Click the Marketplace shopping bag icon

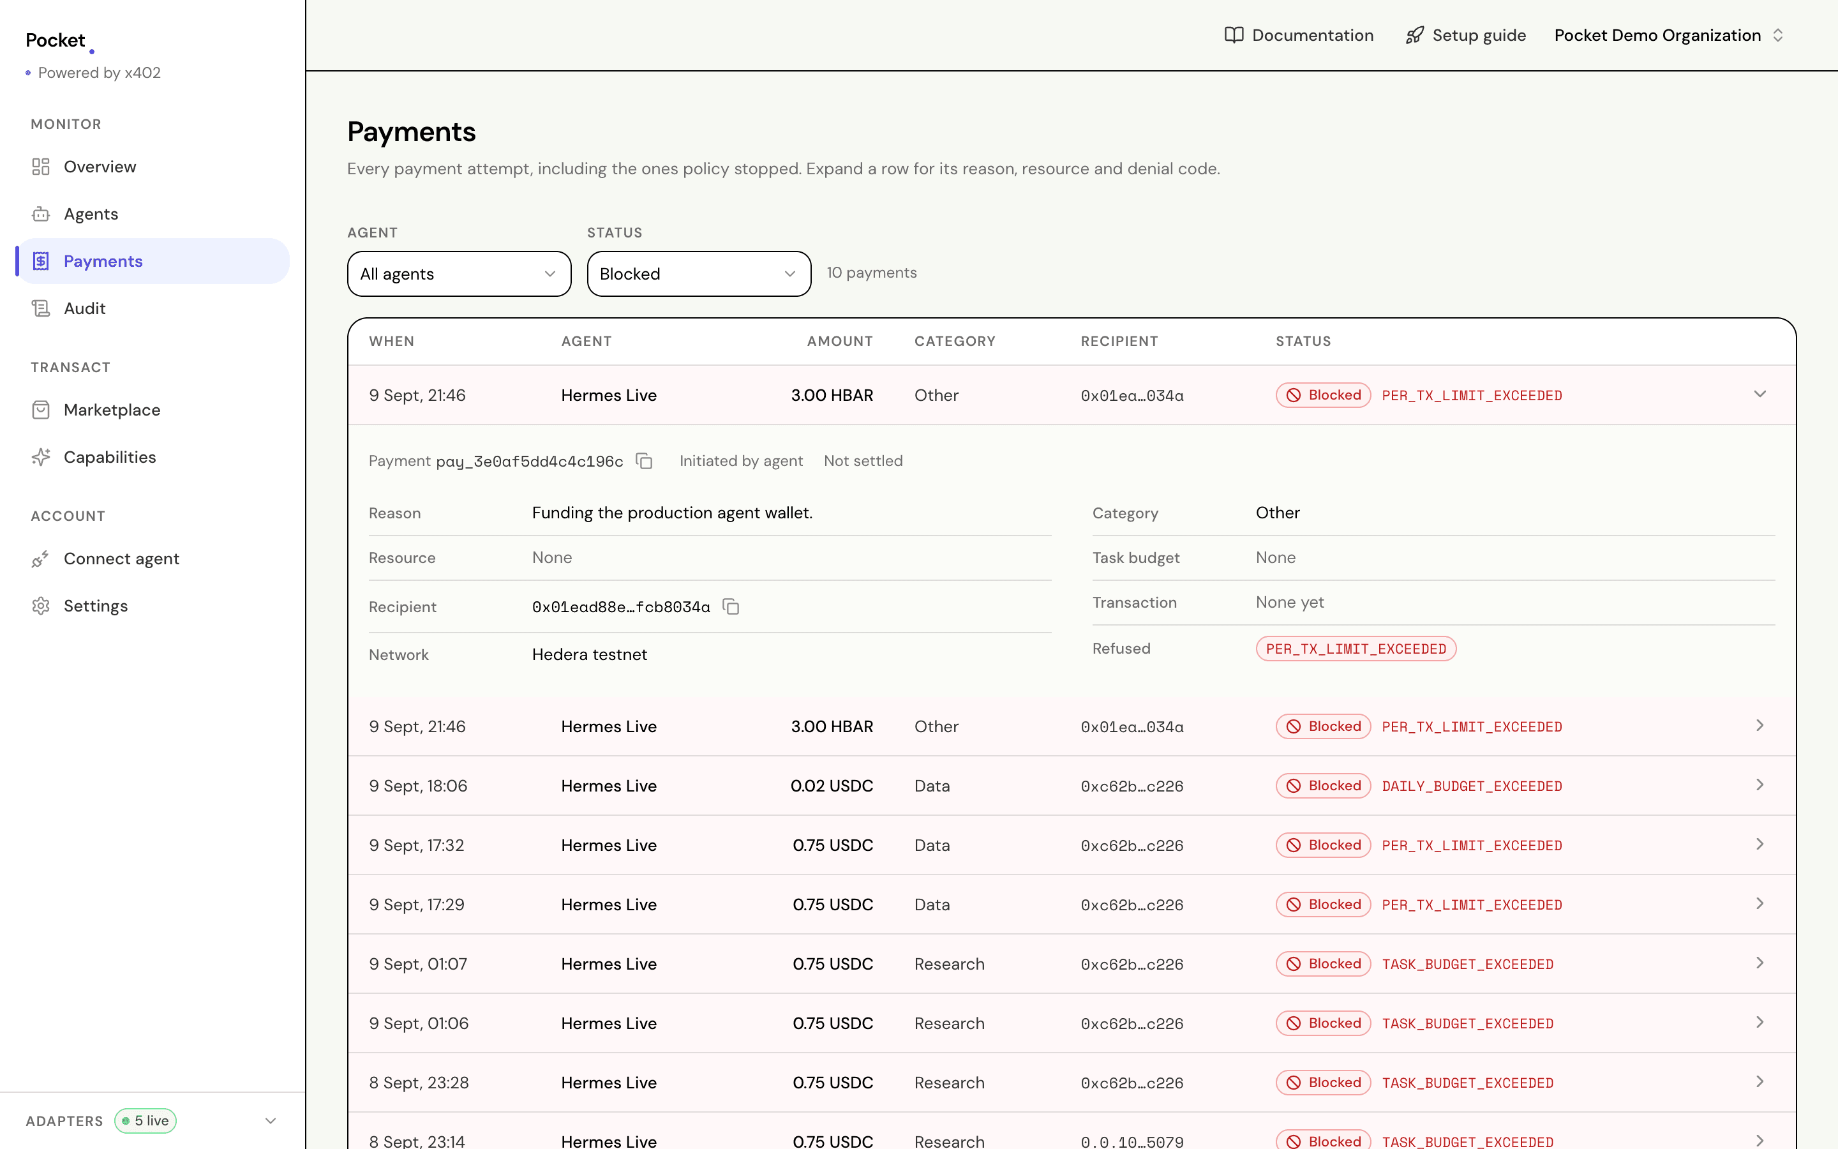tap(41, 410)
